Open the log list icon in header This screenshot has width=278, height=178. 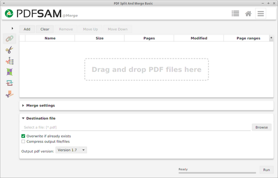[235, 13]
